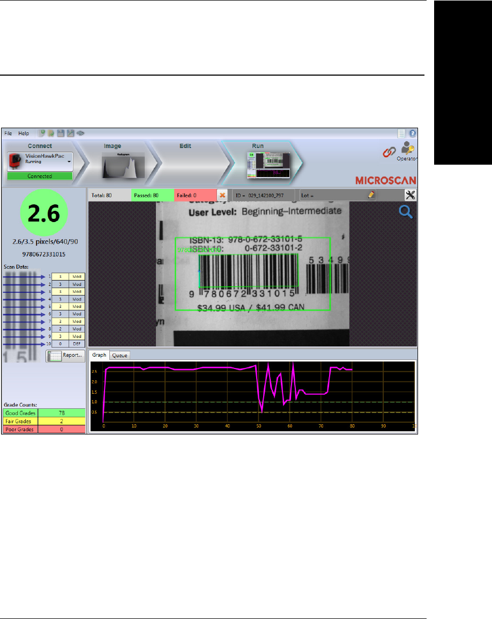Click the Good Grades count 78
This screenshot has height=619, width=492.
[62, 413]
